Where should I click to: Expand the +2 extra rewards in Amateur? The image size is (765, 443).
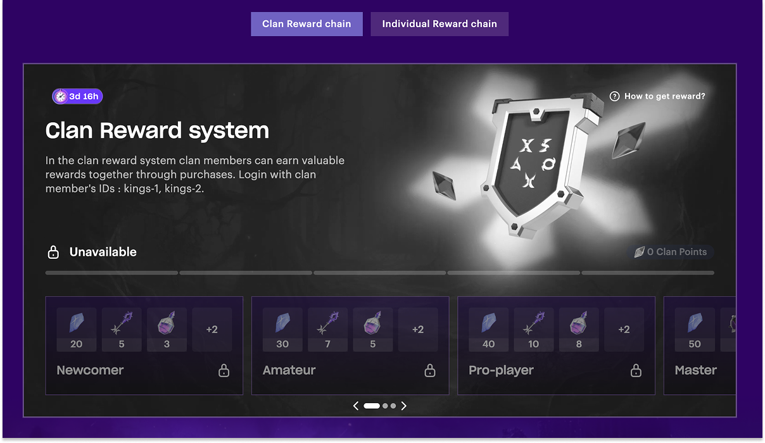coord(418,329)
